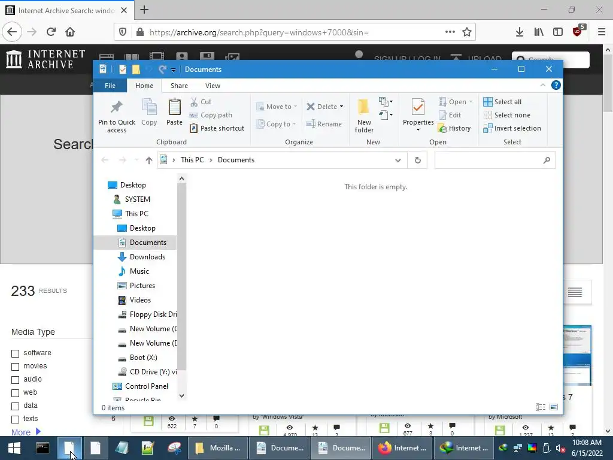Open uBlock Origin extension icon

click(x=578, y=32)
